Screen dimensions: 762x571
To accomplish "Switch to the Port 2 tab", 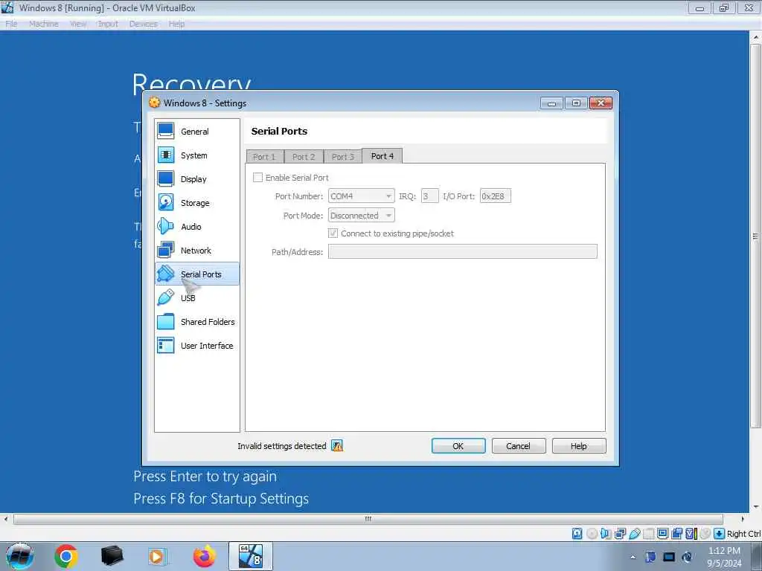I will (x=304, y=156).
